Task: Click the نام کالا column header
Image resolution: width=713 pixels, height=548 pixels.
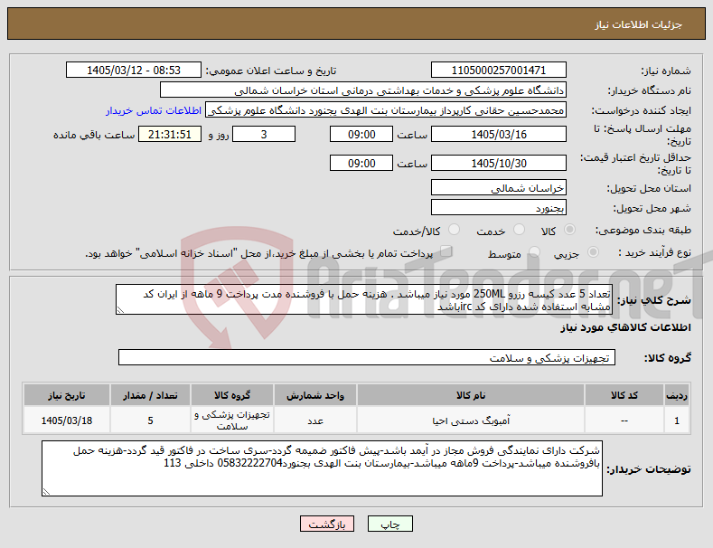Action: coord(471,395)
